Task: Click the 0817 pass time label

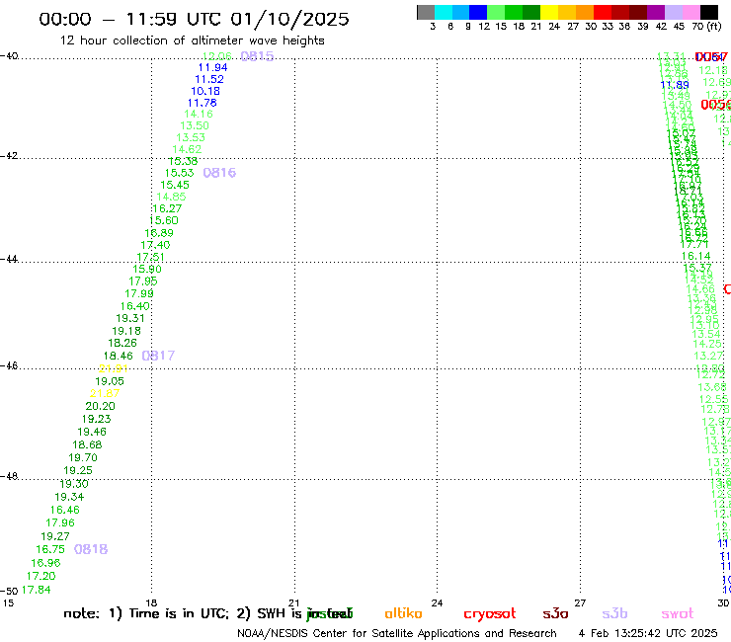Action: [x=158, y=356]
